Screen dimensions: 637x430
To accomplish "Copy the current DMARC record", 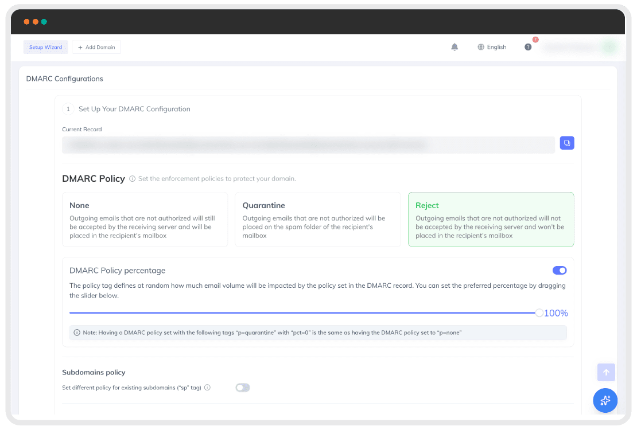I will tap(567, 143).
